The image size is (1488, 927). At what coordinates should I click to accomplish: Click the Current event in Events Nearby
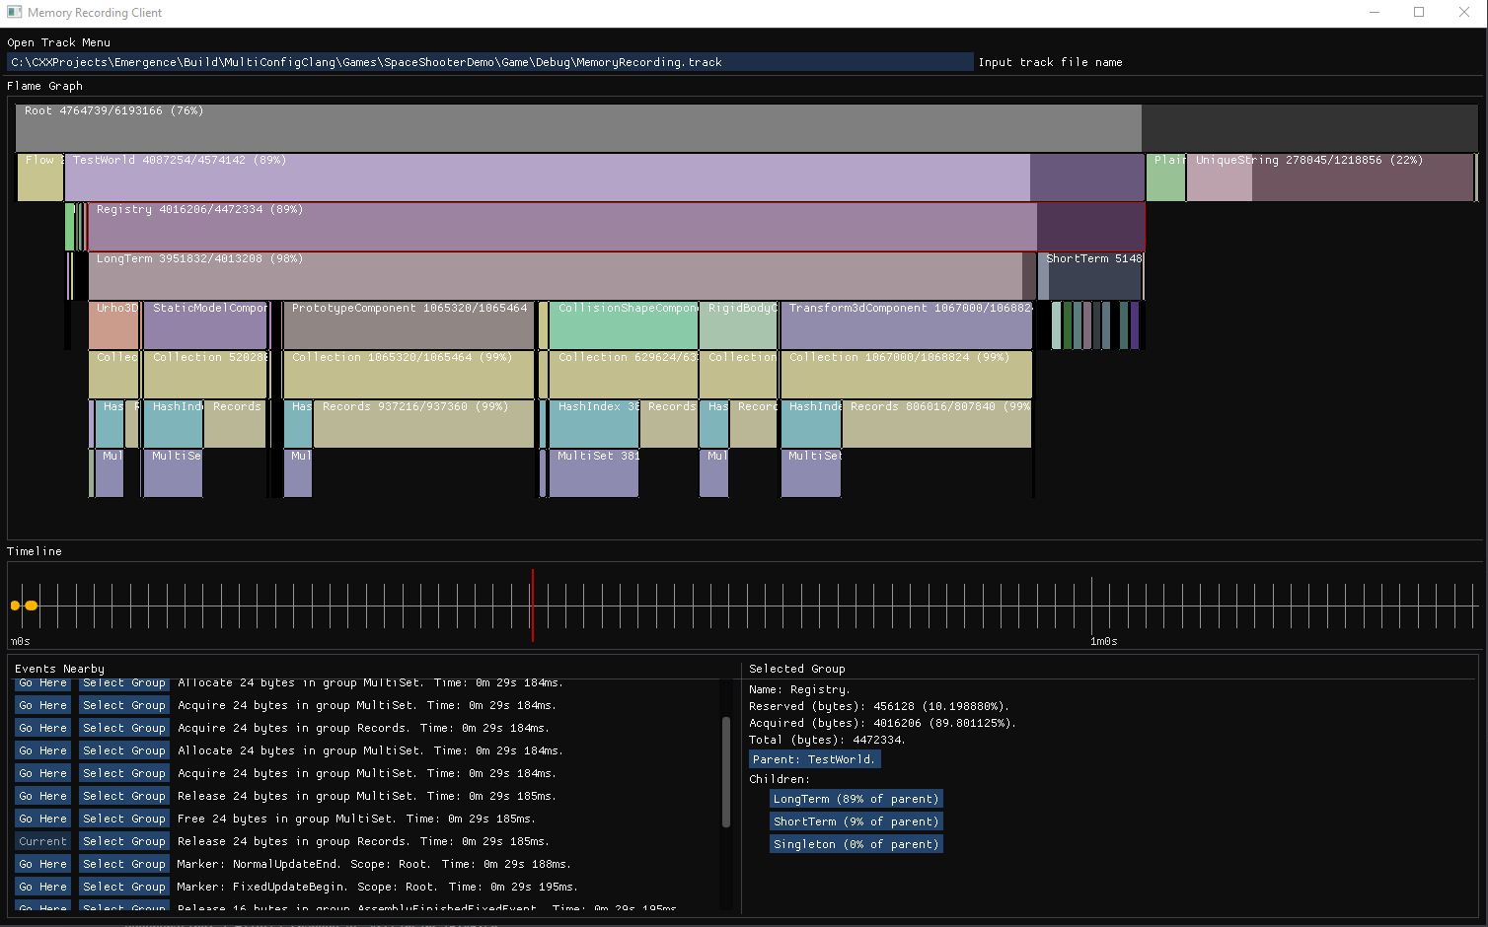click(42, 841)
